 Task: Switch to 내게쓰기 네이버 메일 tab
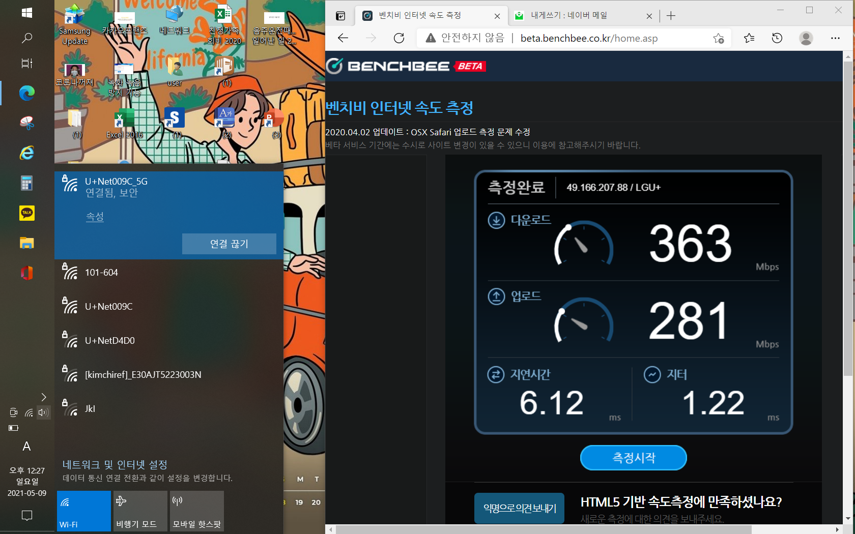coord(583,16)
